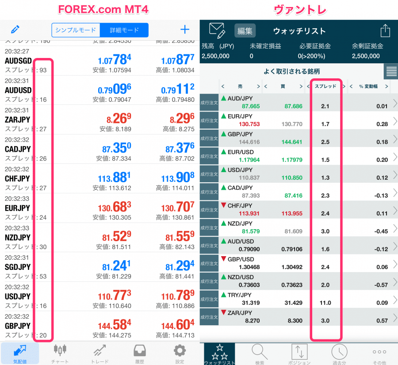This screenshot has width=398, height=365.
Task: Click the right arrow after 売 column
Action: click(258, 86)
